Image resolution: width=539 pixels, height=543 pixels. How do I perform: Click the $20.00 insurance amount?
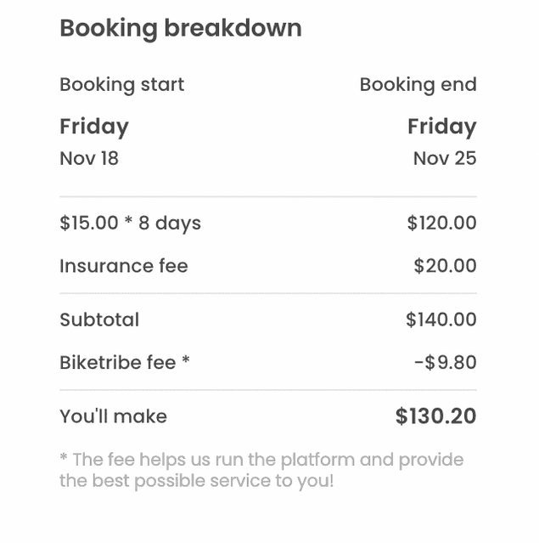(x=445, y=266)
